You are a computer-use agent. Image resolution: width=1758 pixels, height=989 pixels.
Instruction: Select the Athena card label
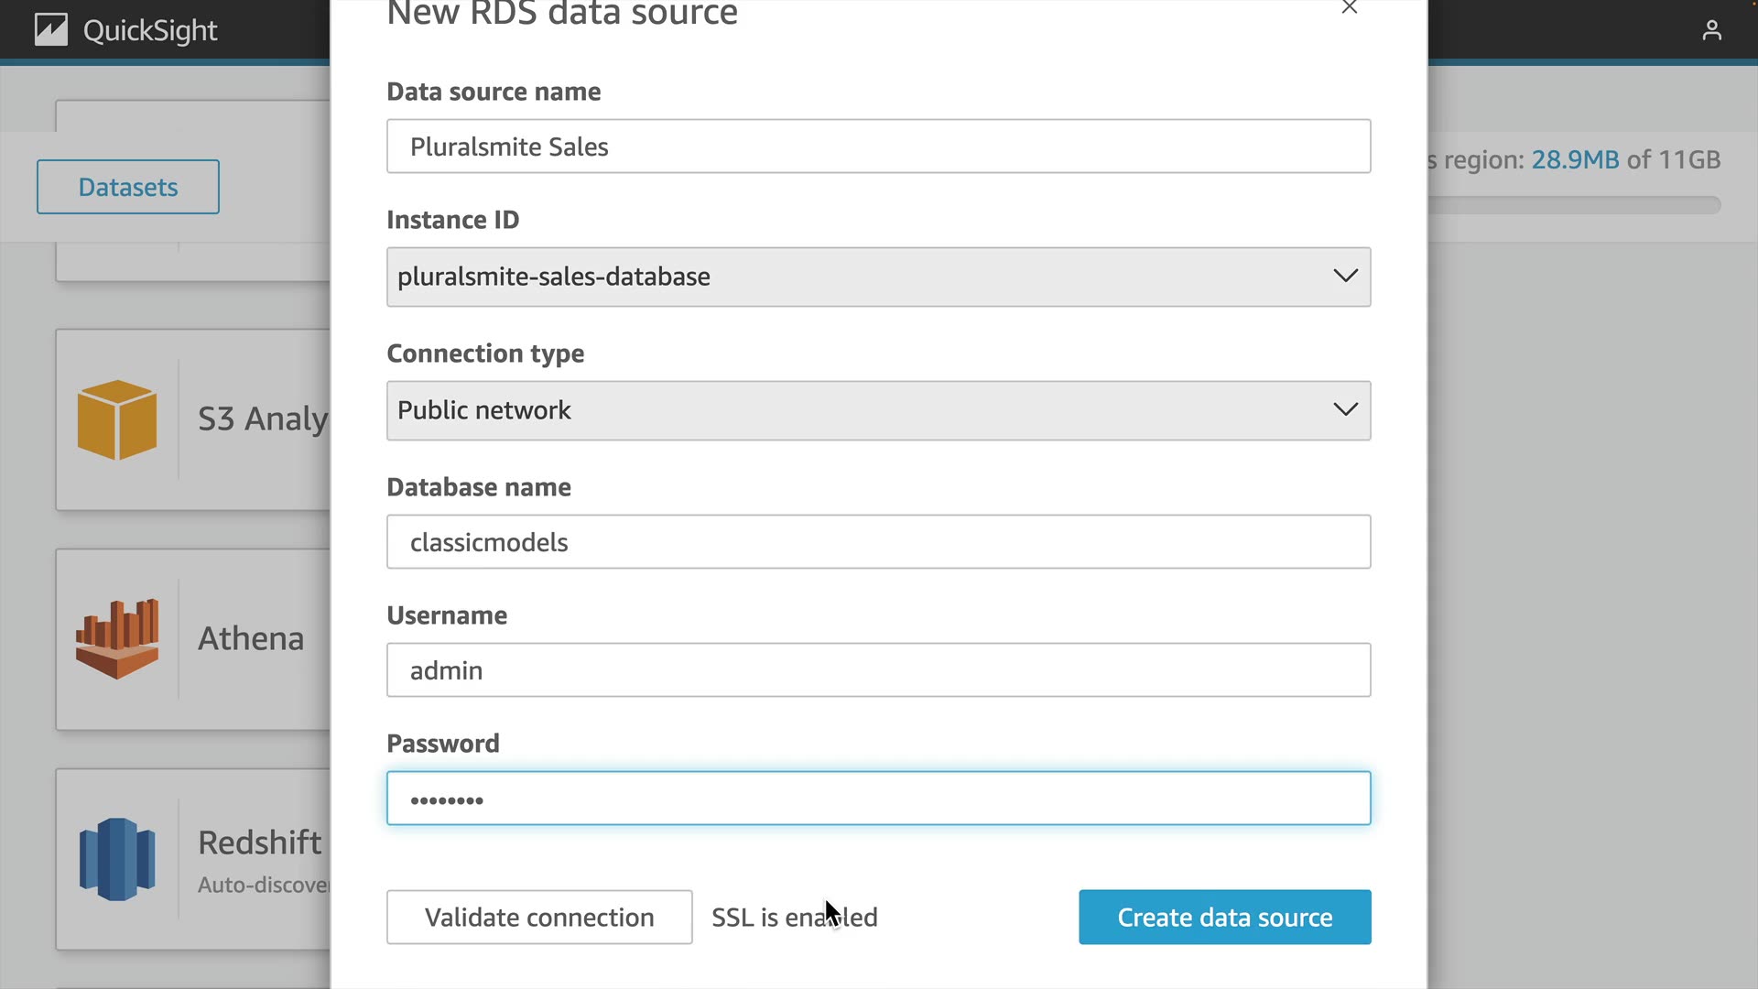coord(251,638)
